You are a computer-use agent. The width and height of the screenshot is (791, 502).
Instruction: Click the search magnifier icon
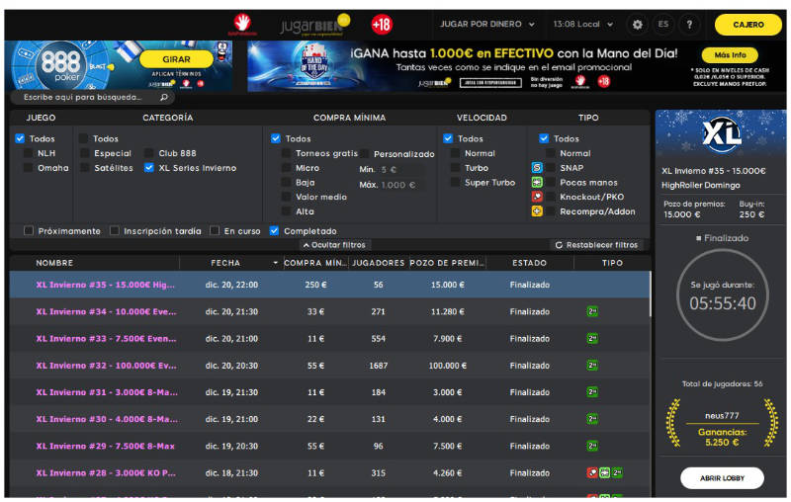coord(163,97)
